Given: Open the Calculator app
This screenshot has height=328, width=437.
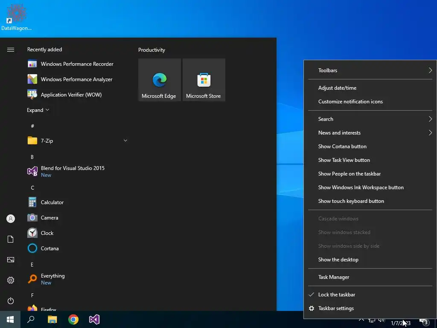Looking at the screenshot, I should pos(77,202).
